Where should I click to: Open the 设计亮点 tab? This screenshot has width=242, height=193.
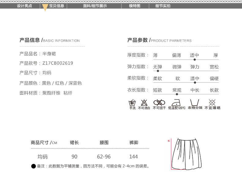(25, 6)
